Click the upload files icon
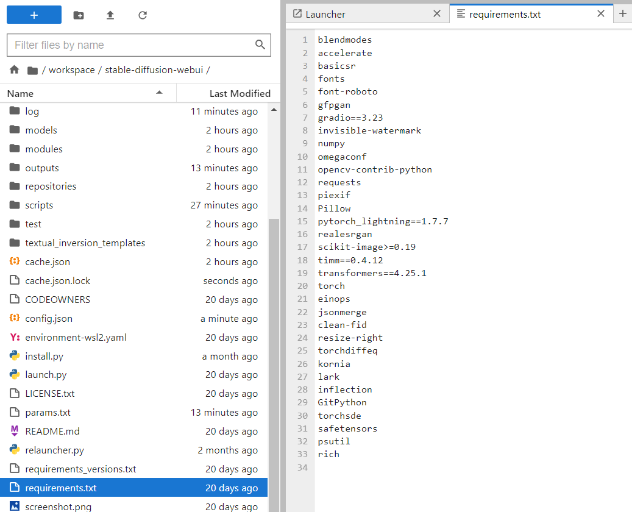 [x=110, y=15]
